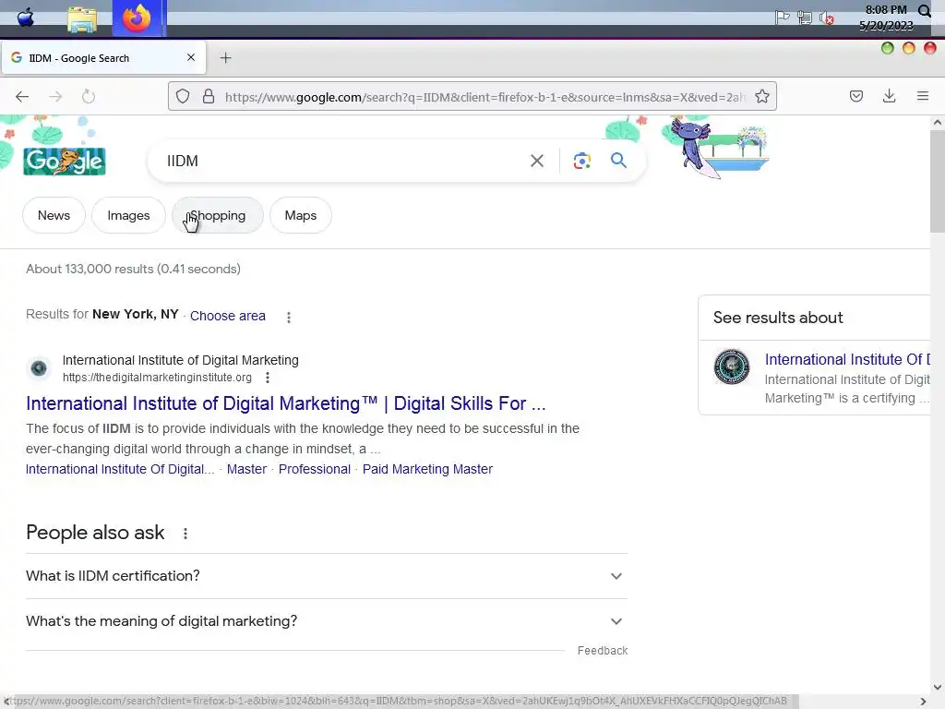Open the file manager icon in top panel
945x709 pixels.
[x=82, y=19]
